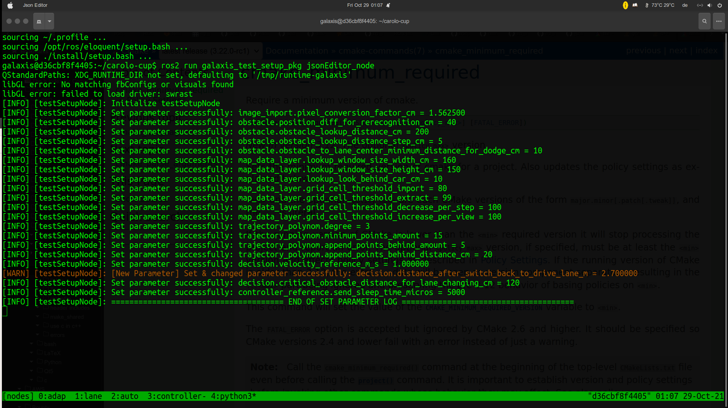The image size is (728, 408).
Task: Select tmux window 0:adap
Action: (x=52, y=396)
